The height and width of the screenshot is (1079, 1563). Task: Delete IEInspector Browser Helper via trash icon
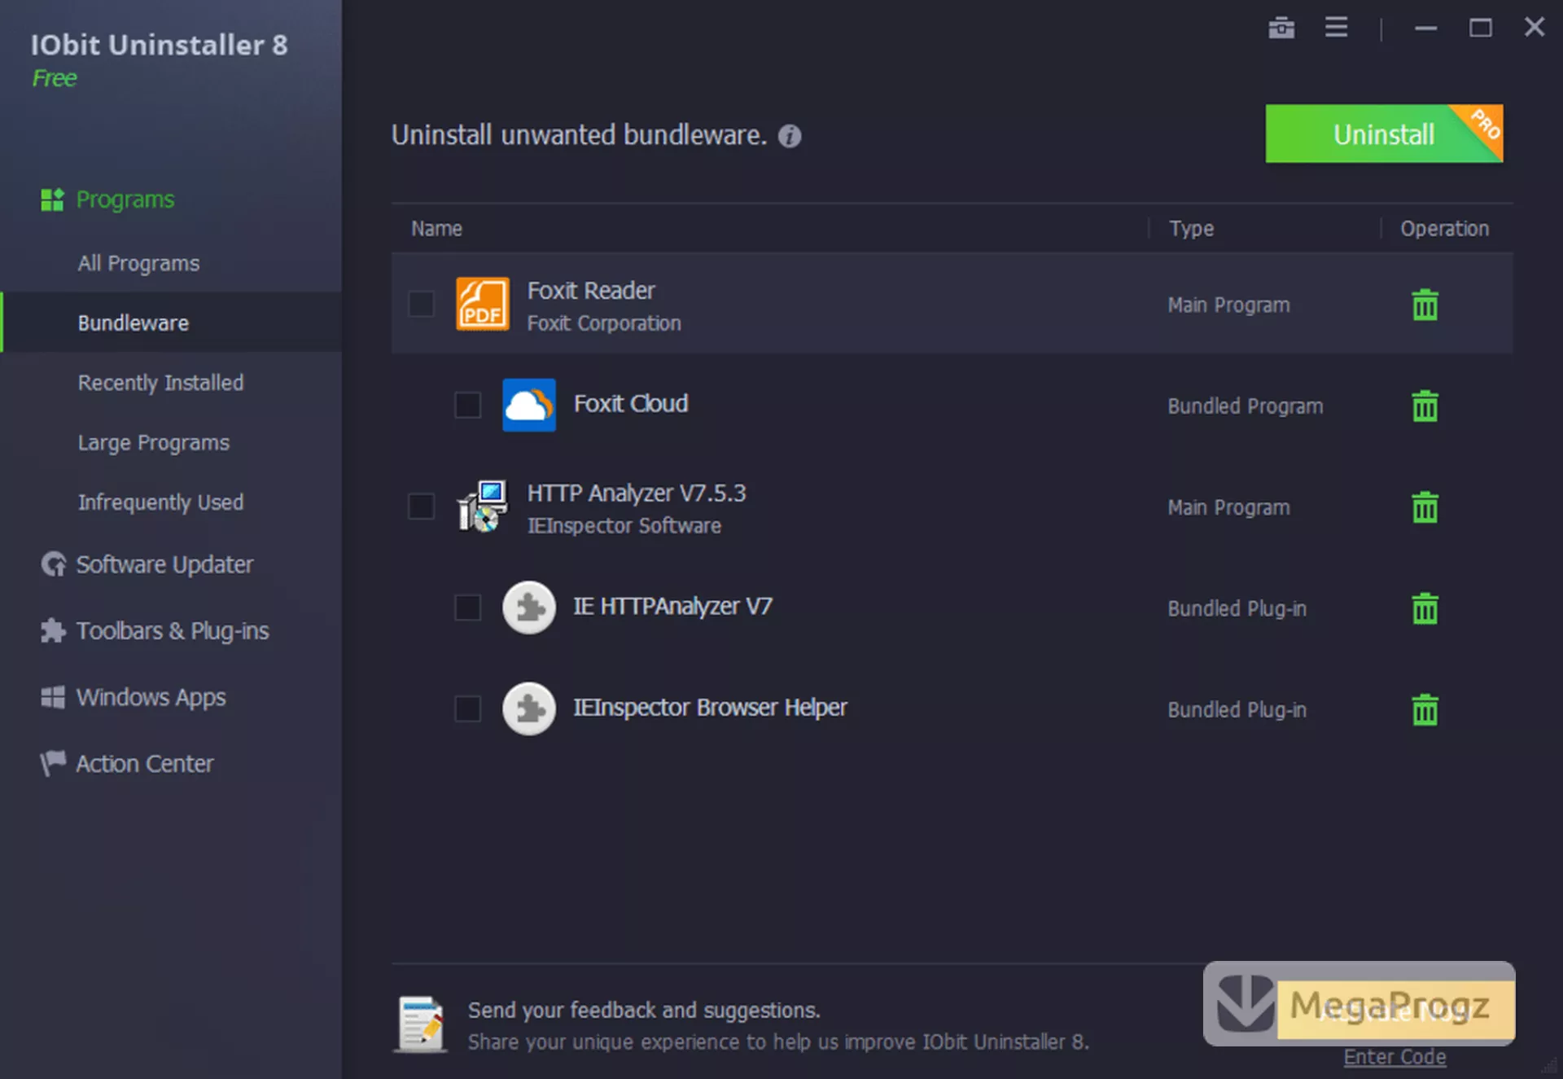tap(1425, 709)
